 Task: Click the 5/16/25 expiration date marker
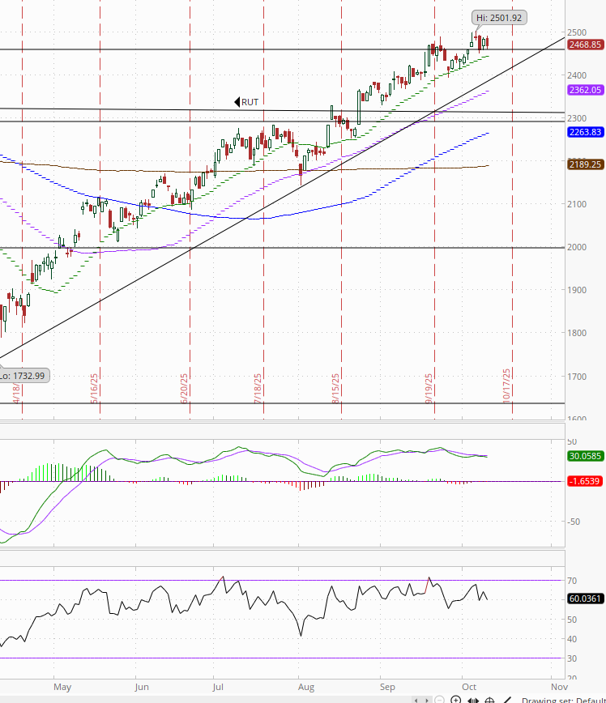pos(95,388)
